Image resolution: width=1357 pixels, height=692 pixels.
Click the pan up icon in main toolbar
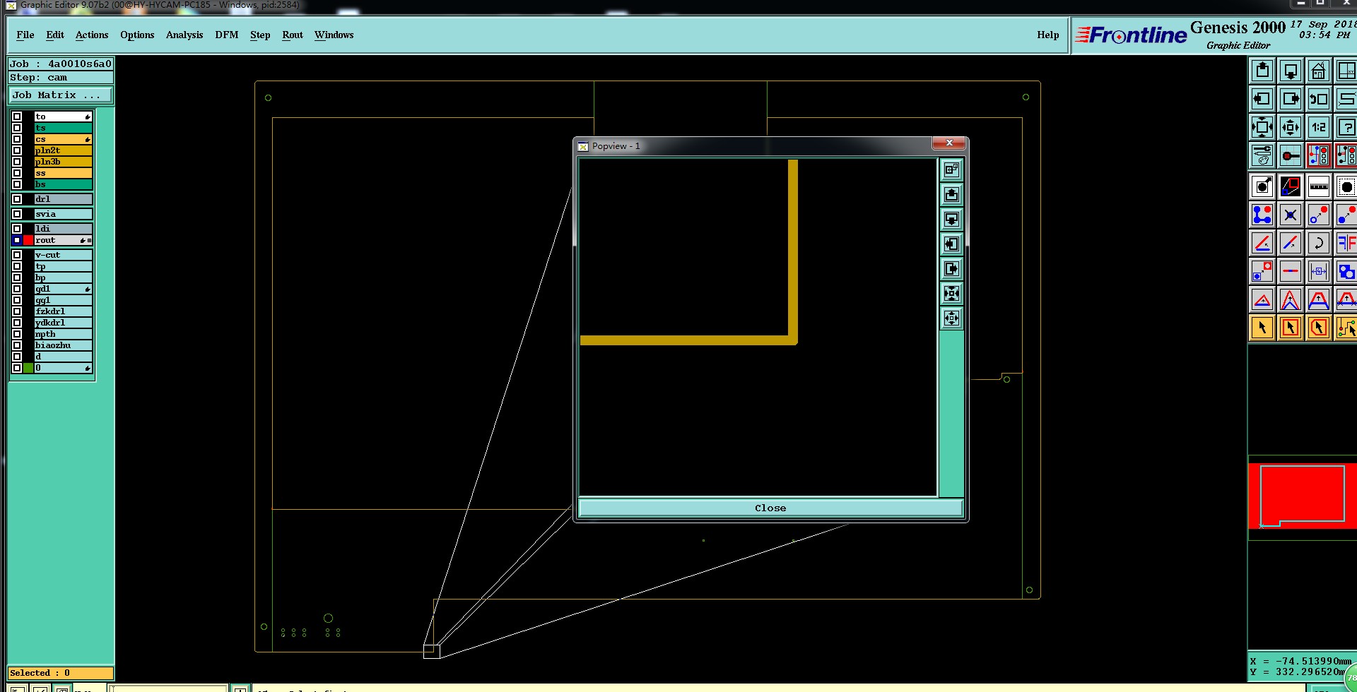tap(1262, 71)
